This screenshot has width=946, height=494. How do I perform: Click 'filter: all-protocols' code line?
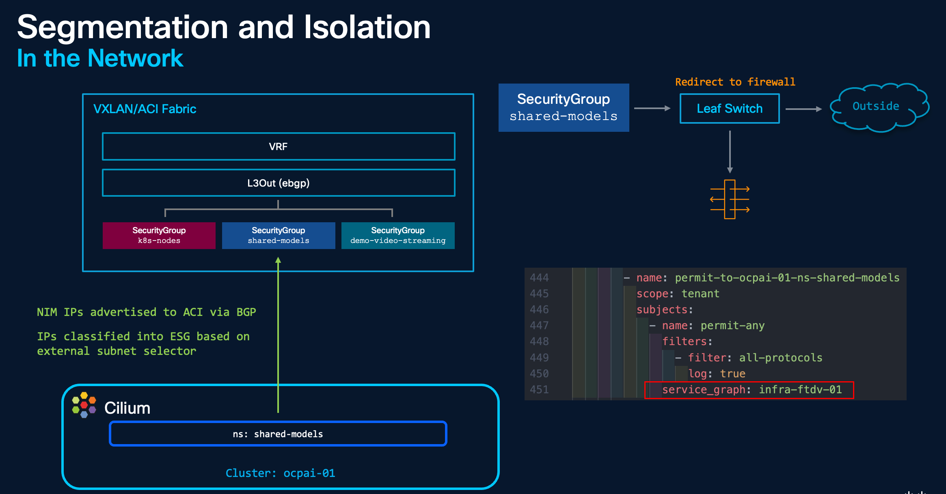point(749,357)
